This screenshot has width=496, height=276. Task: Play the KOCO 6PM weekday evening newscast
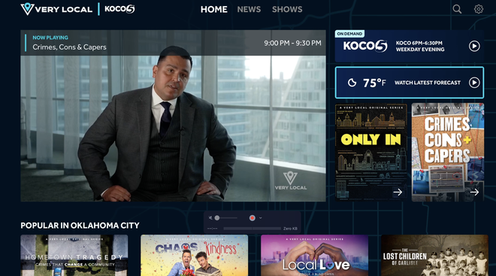click(x=474, y=46)
